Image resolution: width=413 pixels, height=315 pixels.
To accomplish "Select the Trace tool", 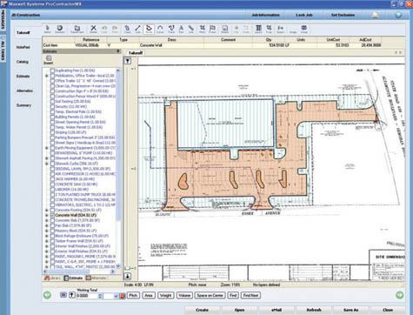I will pyautogui.click(x=171, y=29).
